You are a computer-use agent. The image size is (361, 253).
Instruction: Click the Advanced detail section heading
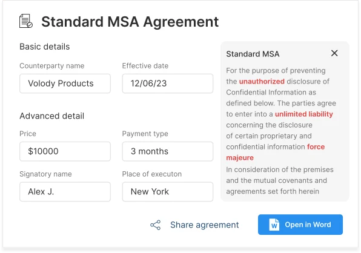click(x=52, y=116)
